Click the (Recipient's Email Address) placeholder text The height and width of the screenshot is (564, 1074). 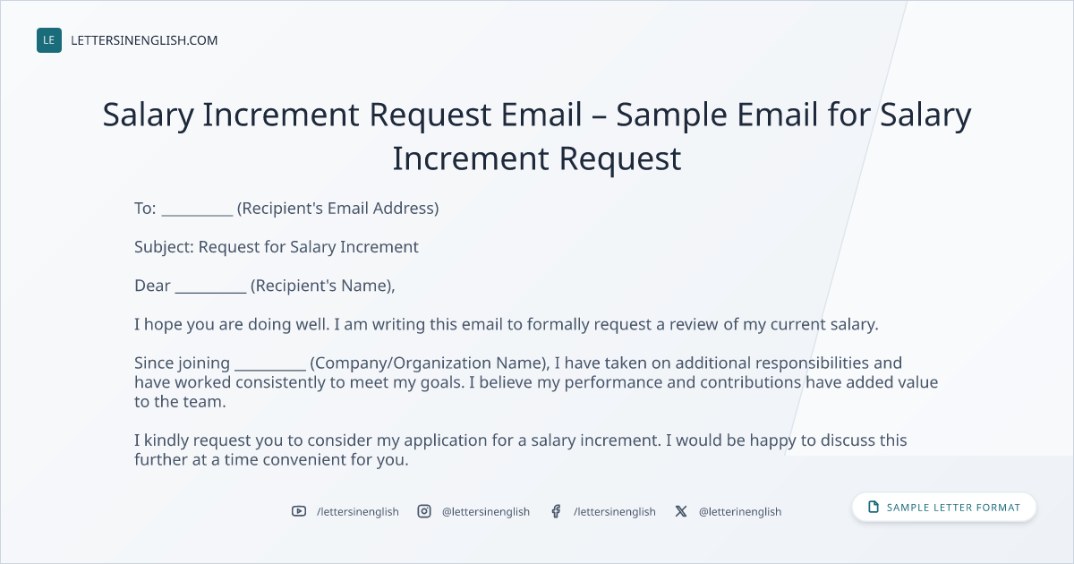pyautogui.click(x=338, y=209)
